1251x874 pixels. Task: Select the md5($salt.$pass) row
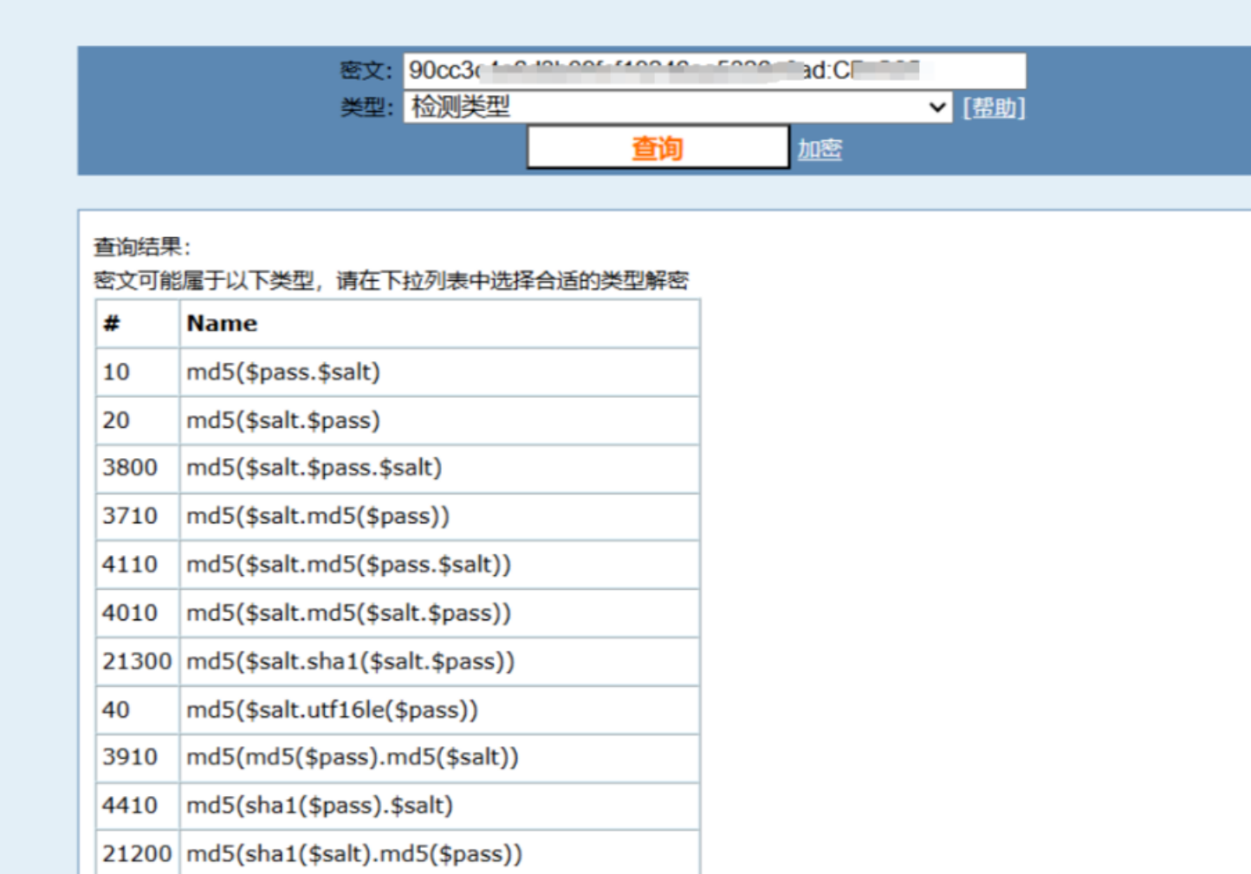tap(283, 421)
